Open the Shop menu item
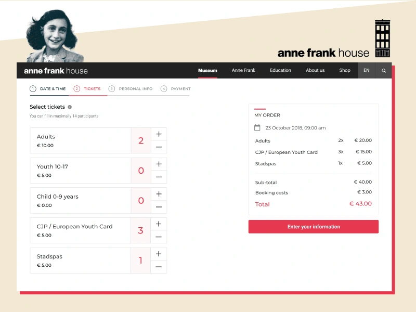Image resolution: width=416 pixels, height=312 pixels. pos(345,70)
